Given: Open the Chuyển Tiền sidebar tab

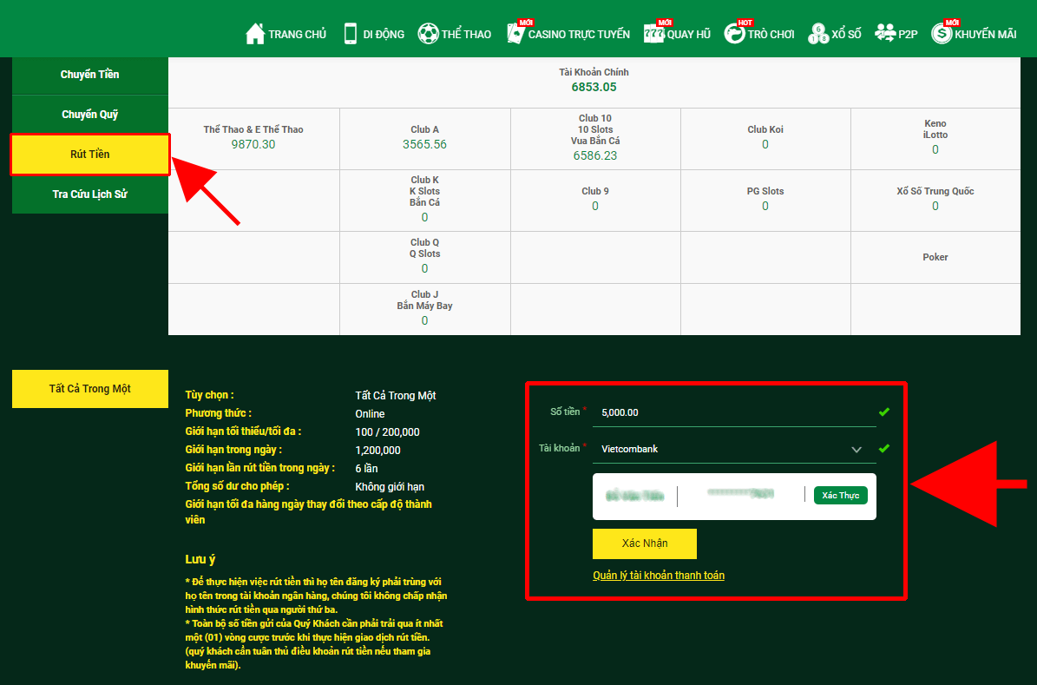Looking at the screenshot, I should (90, 75).
